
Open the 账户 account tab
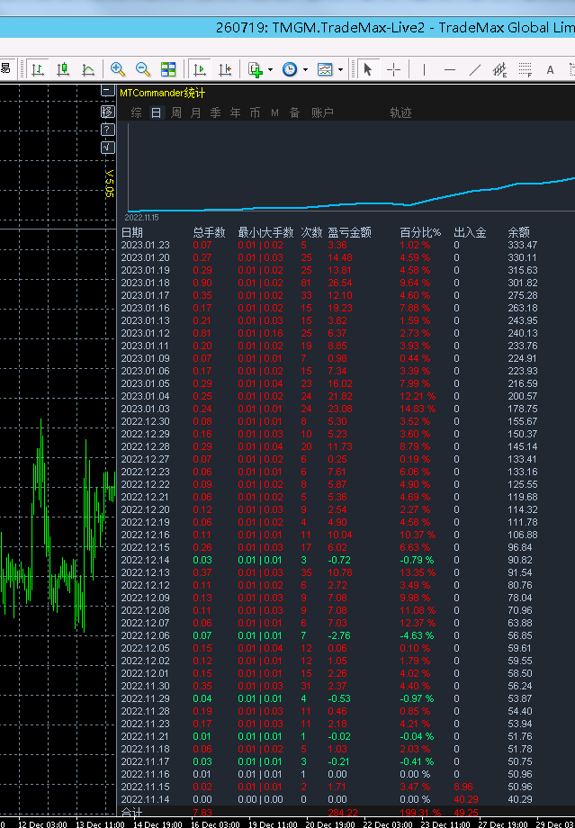coord(322,112)
